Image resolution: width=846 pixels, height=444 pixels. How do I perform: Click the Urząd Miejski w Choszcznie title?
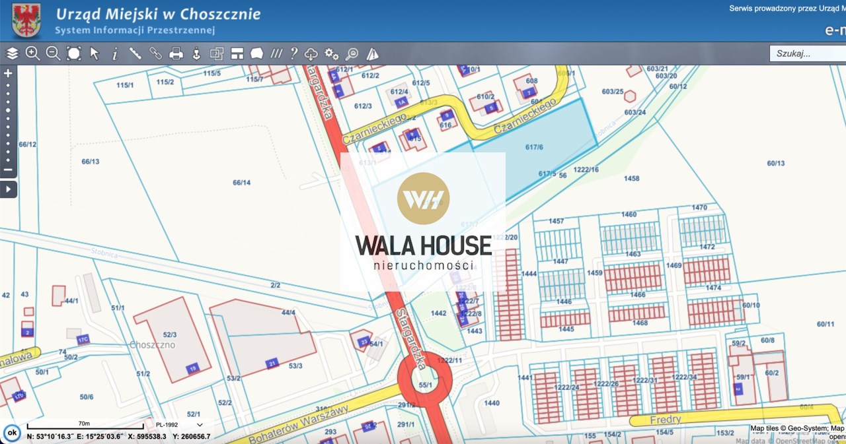[158, 14]
